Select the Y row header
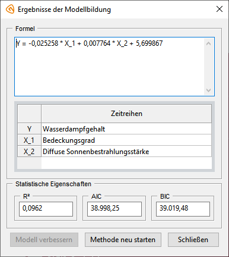This screenshot has height=257, width=229. point(29,129)
